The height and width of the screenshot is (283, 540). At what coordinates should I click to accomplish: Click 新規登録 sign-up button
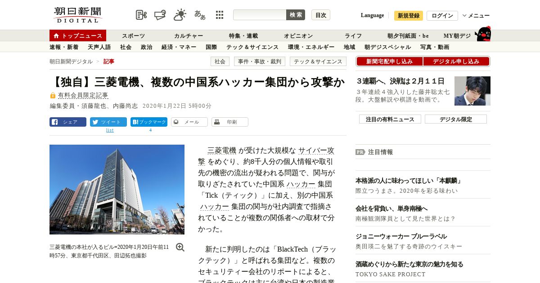tap(409, 16)
